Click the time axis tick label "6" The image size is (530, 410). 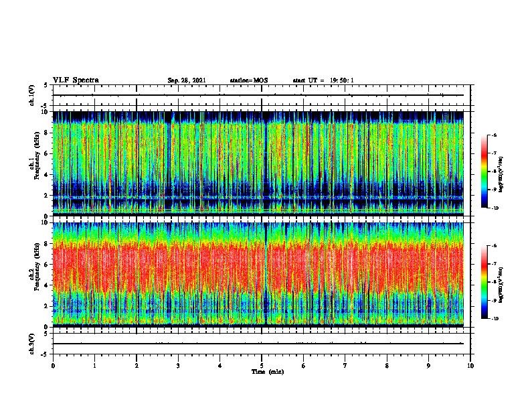pos(303,366)
